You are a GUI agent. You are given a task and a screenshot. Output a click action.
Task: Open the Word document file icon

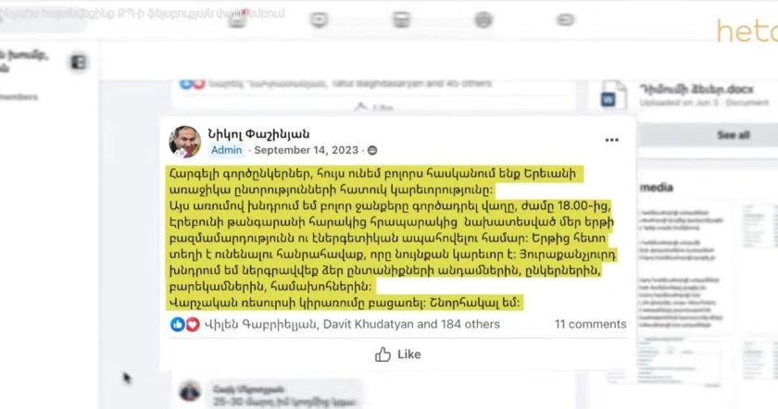[613, 95]
